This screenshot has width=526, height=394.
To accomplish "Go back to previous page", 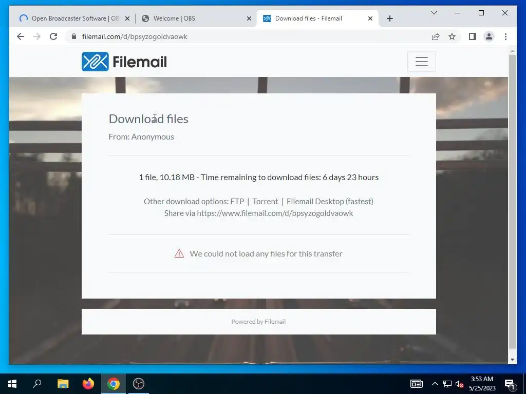I will [x=21, y=36].
